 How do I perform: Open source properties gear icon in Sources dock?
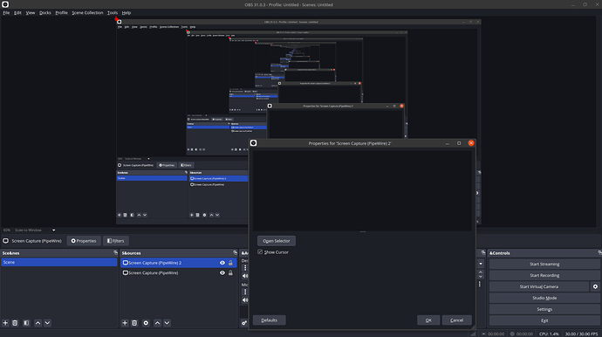pos(146,323)
